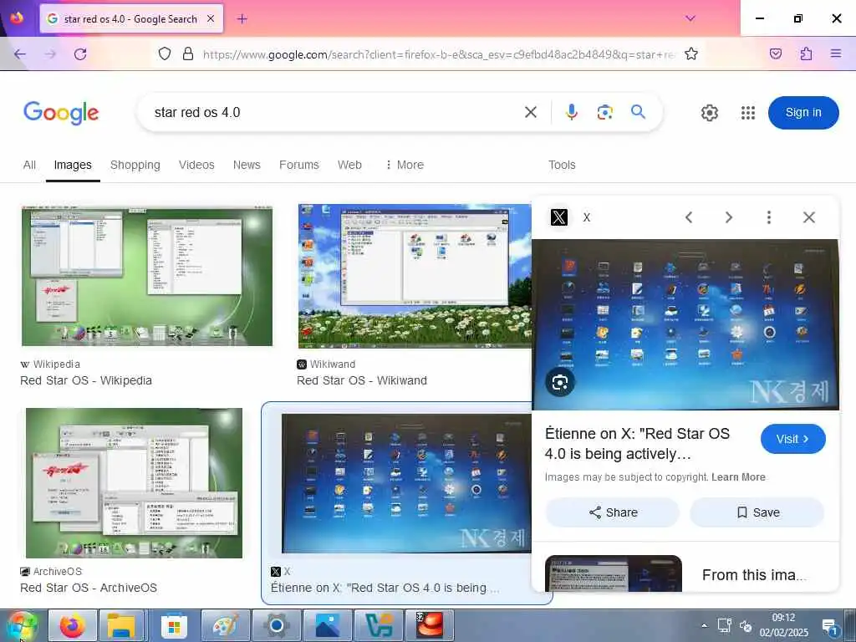Expand the More search filters menu
The image size is (856, 642).
[405, 165]
